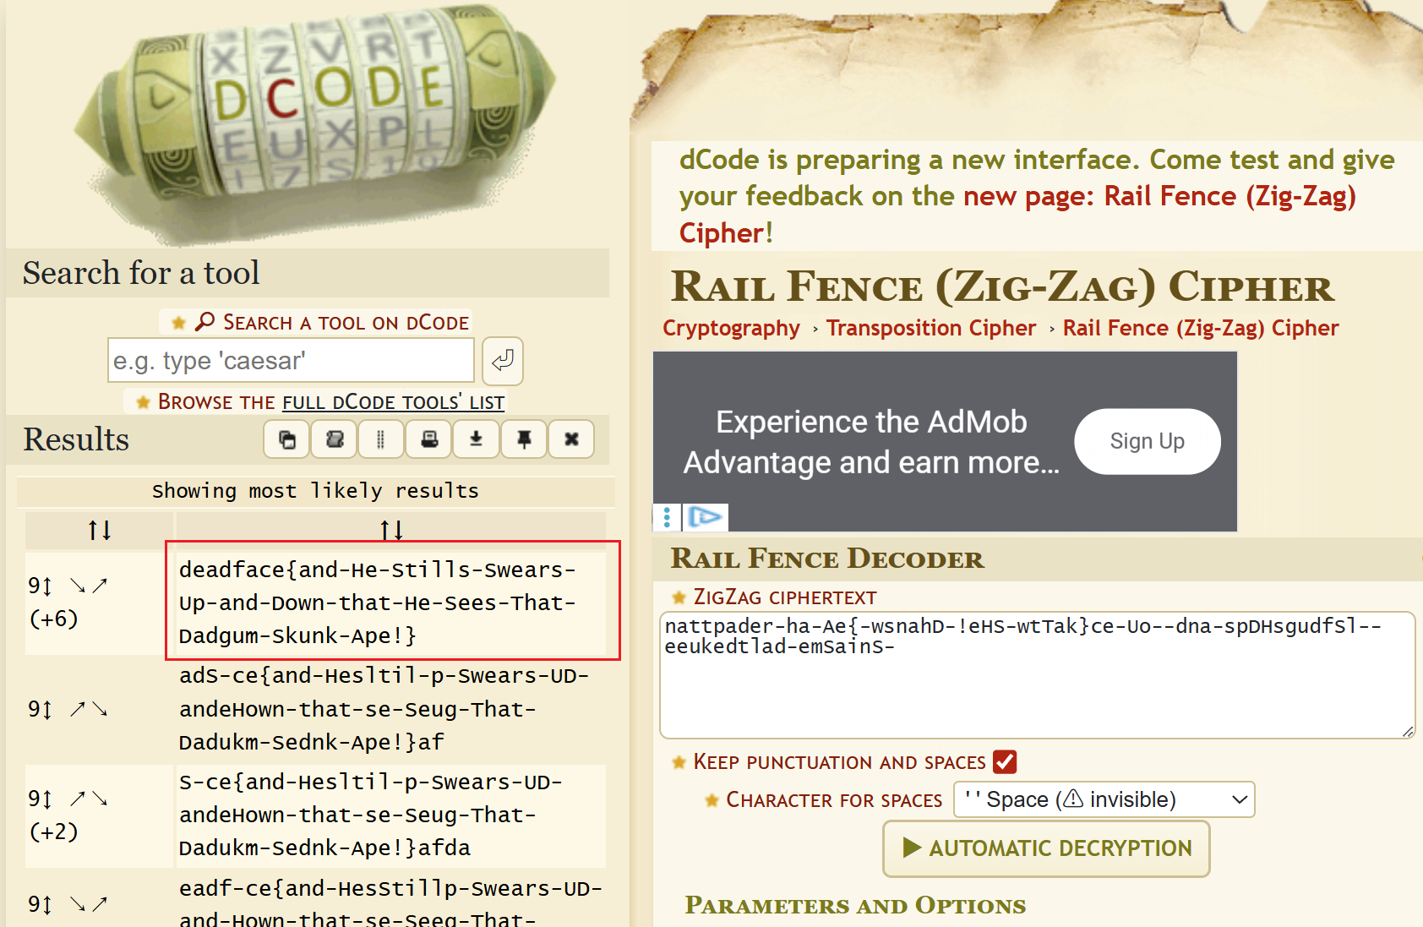The width and height of the screenshot is (1423, 927).
Task: Browse the full dCode tools' list
Action: (393, 402)
